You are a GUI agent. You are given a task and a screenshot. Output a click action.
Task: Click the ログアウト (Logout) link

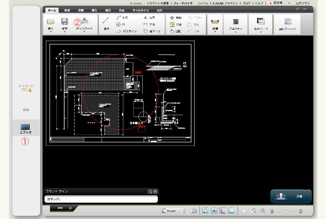click(303, 3)
